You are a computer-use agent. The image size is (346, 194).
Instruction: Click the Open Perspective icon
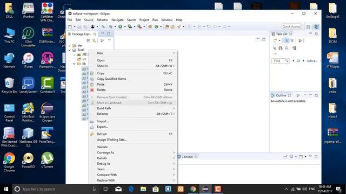click(308, 26)
